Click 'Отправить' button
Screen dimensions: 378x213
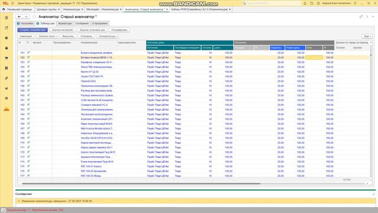tap(86, 36)
